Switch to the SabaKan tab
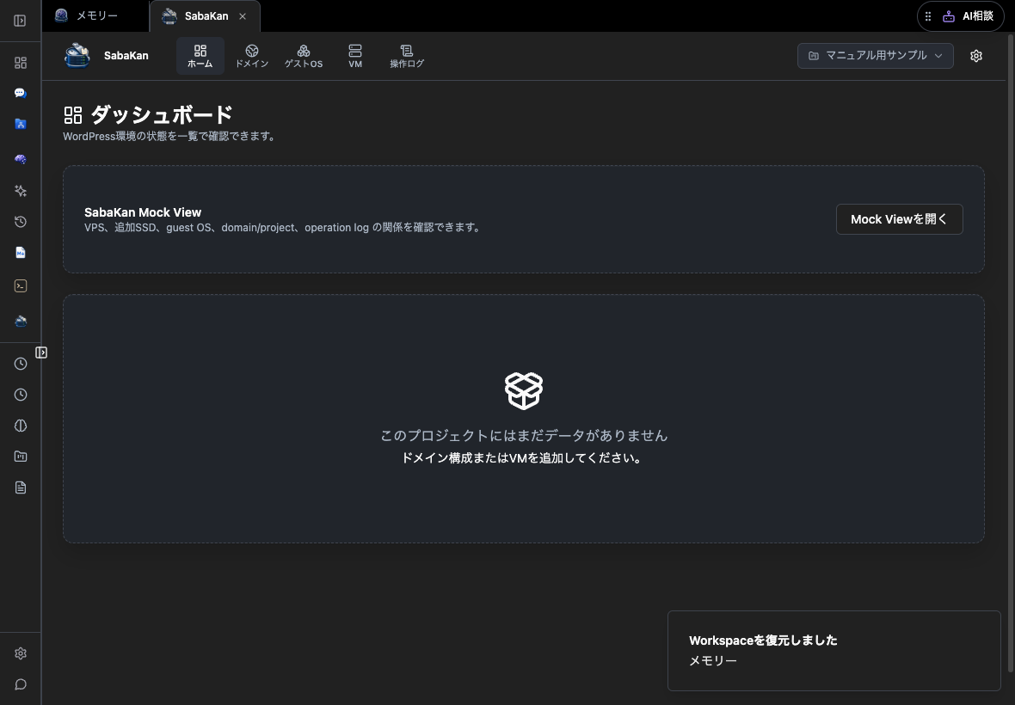Viewport: 1015px width, 705px height. 206,16
